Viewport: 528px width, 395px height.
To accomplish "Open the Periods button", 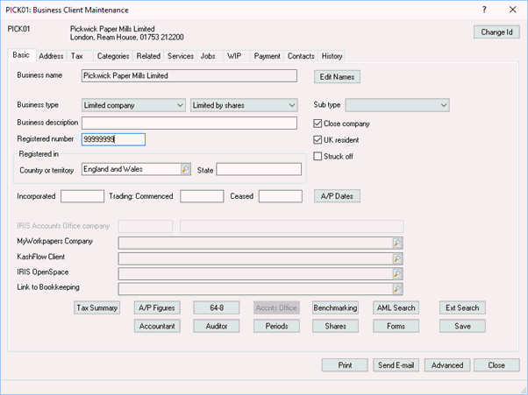I will tap(276, 326).
